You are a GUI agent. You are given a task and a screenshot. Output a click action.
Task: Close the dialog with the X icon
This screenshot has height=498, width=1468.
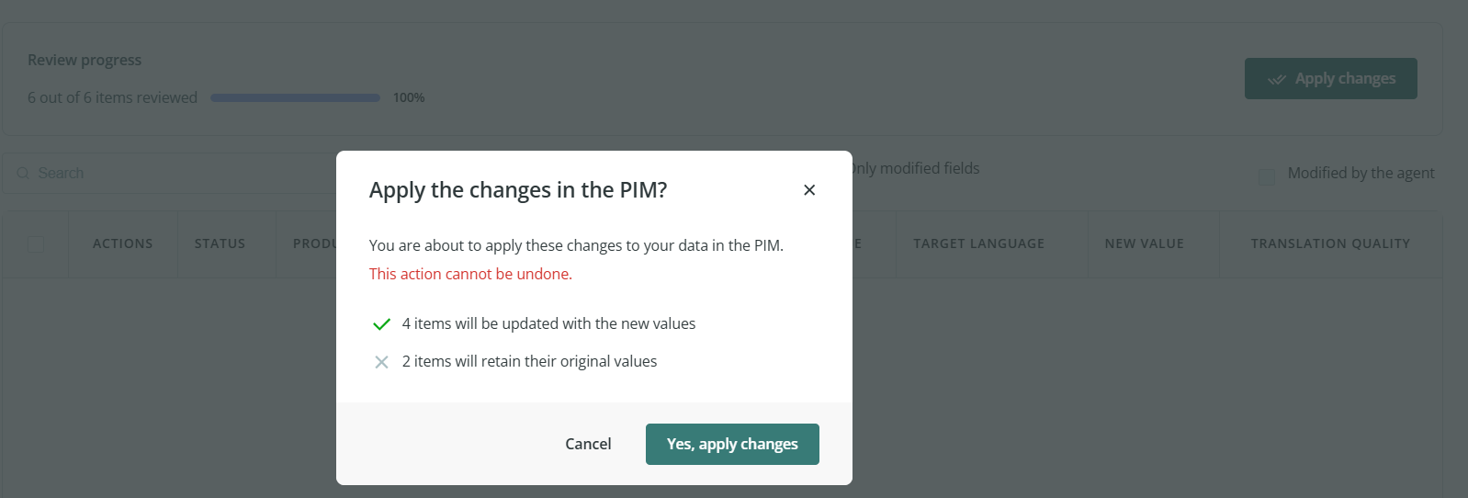[809, 190]
